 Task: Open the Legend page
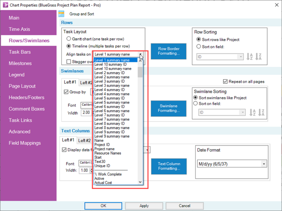[17, 75]
